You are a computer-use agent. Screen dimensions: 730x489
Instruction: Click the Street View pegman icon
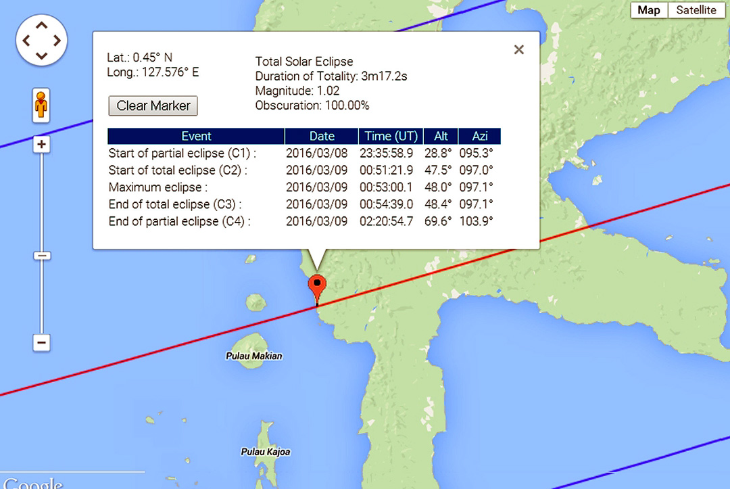[x=41, y=106]
